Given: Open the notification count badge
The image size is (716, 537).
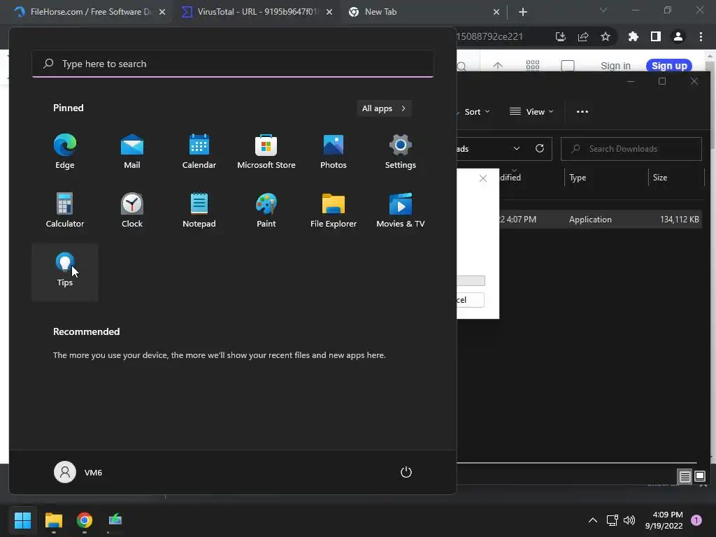Looking at the screenshot, I should pos(696,520).
